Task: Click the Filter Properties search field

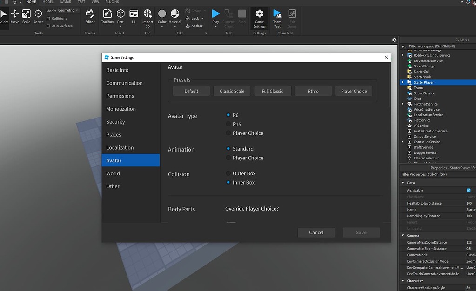Action: [437, 174]
